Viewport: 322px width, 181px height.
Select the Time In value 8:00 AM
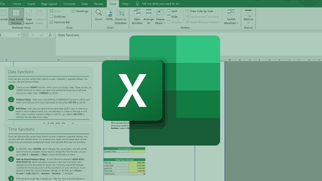coord(137,162)
